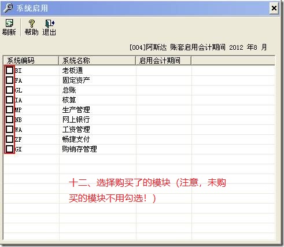The height and width of the screenshot is (247, 284).
Task: Check the MP 生产管理 checkbox
Action: point(9,109)
